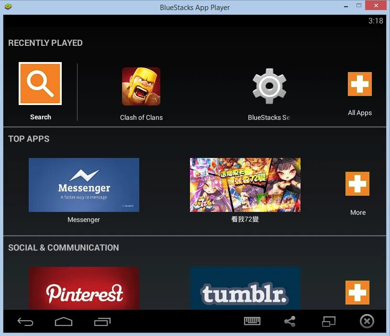Screen dimensions: 390x336
Task: Open the tumblr app banner
Action: pos(245,288)
